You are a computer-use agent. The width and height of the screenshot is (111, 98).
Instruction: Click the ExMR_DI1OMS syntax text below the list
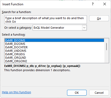point(42,66)
